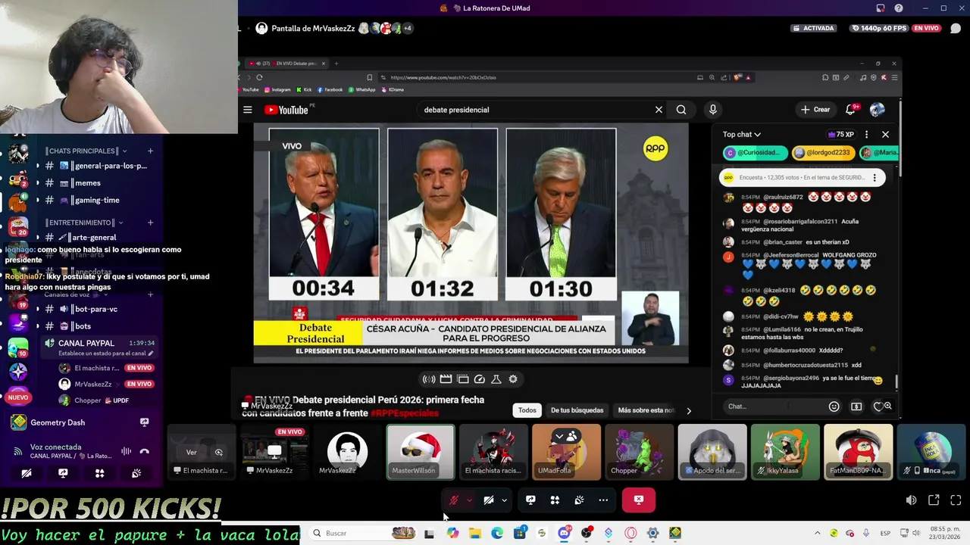Enter fullscreen mode for the call
Image resolution: width=970 pixels, height=545 pixels.
click(x=956, y=500)
